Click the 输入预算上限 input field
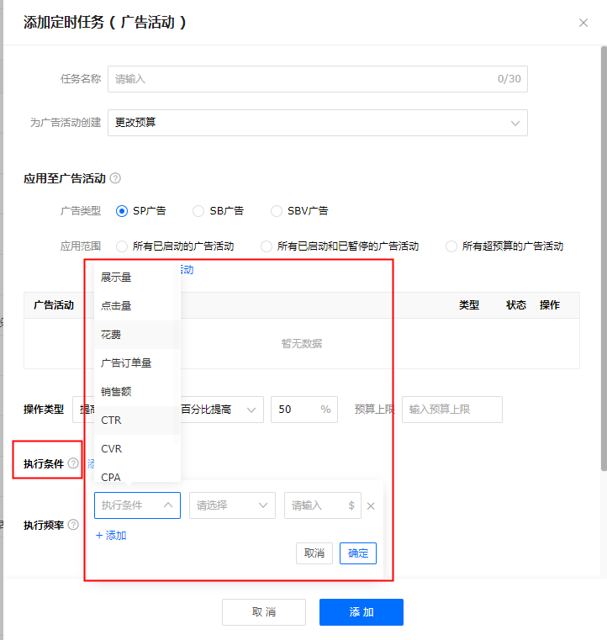 pos(451,410)
